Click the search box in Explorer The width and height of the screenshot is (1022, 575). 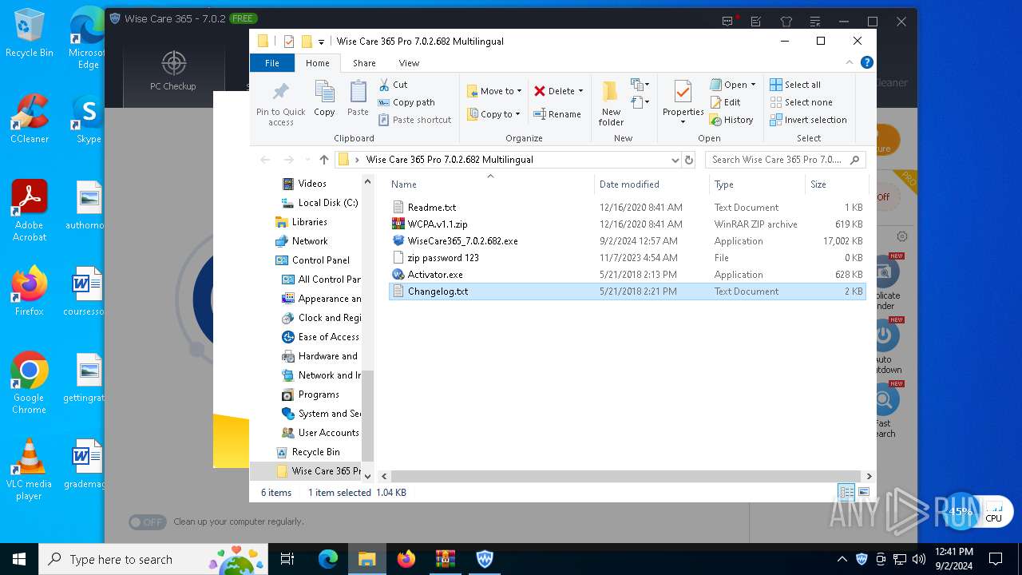[x=786, y=160]
